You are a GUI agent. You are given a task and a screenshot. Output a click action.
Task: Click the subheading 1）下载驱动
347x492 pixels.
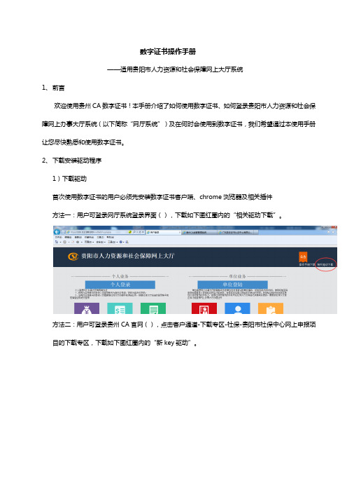(69, 179)
